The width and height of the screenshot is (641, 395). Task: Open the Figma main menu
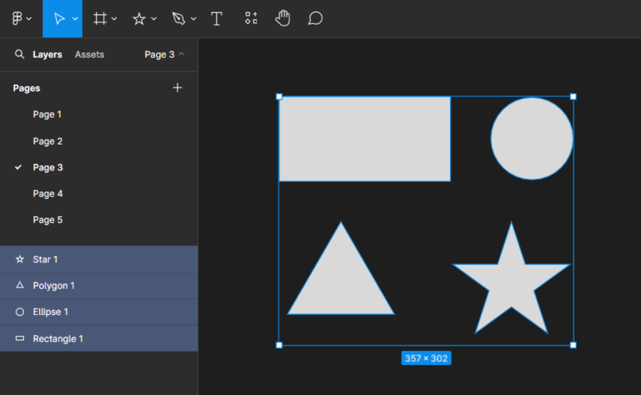tap(21, 18)
